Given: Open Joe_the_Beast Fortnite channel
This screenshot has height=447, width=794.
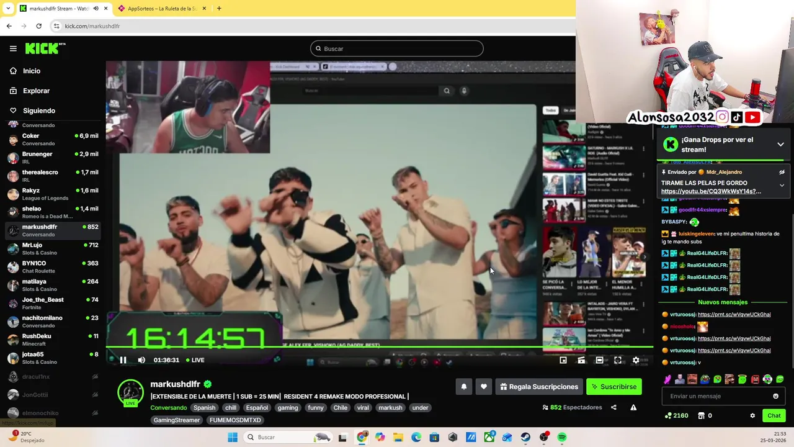Looking at the screenshot, I should click(53, 303).
